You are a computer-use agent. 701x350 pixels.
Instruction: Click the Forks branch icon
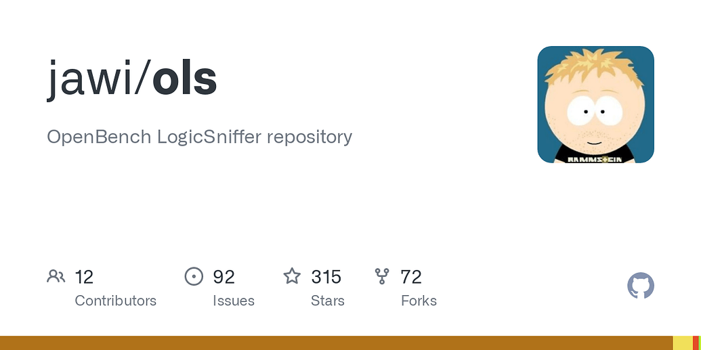point(382,276)
